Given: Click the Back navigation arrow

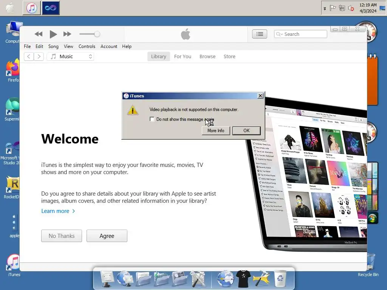Looking at the screenshot, I should [29, 57].
